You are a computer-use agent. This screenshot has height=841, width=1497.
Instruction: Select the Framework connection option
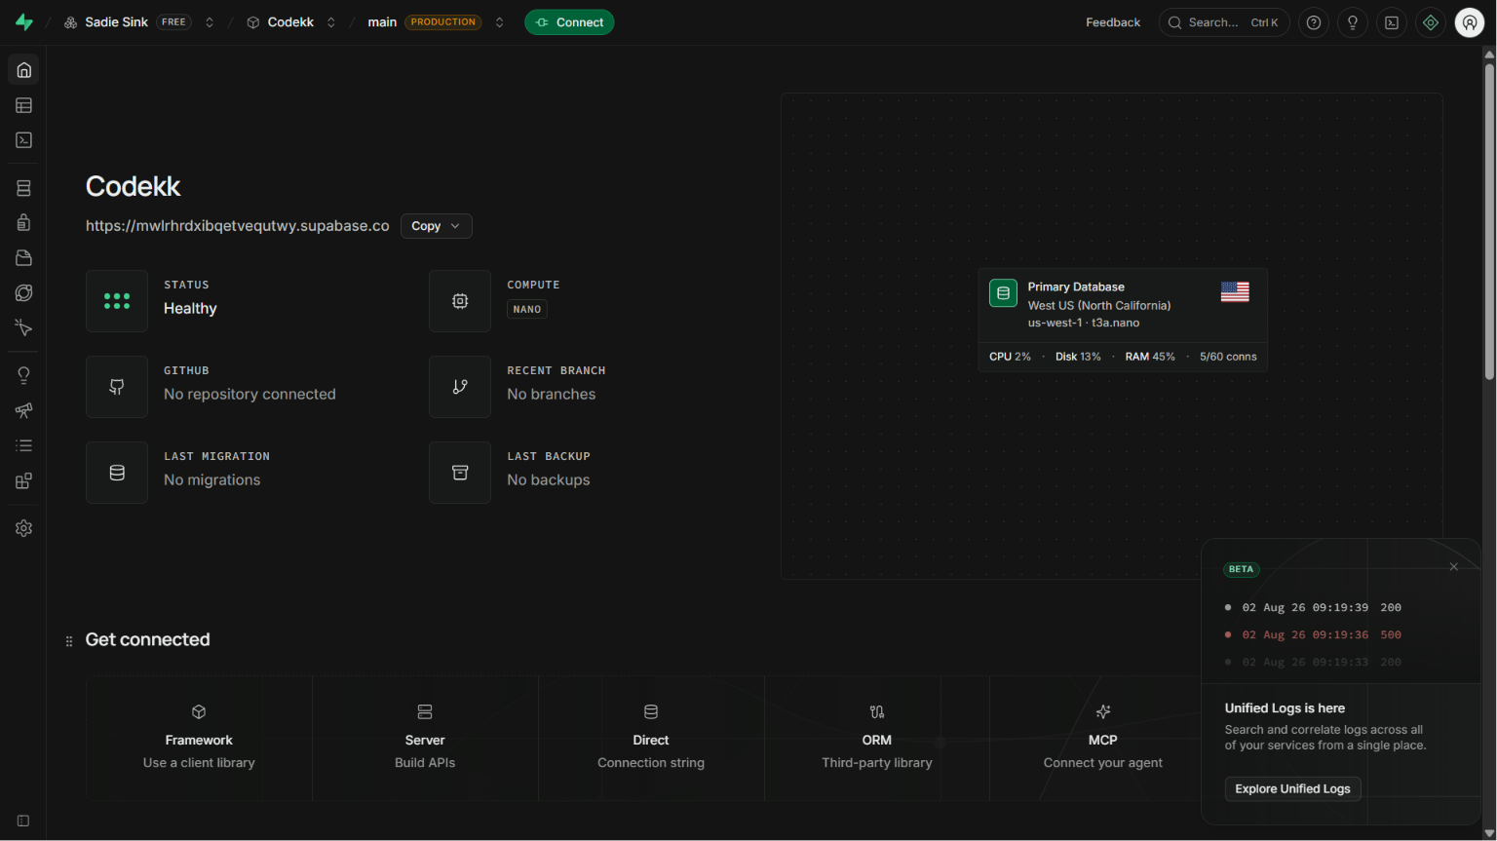pos(199,738)
